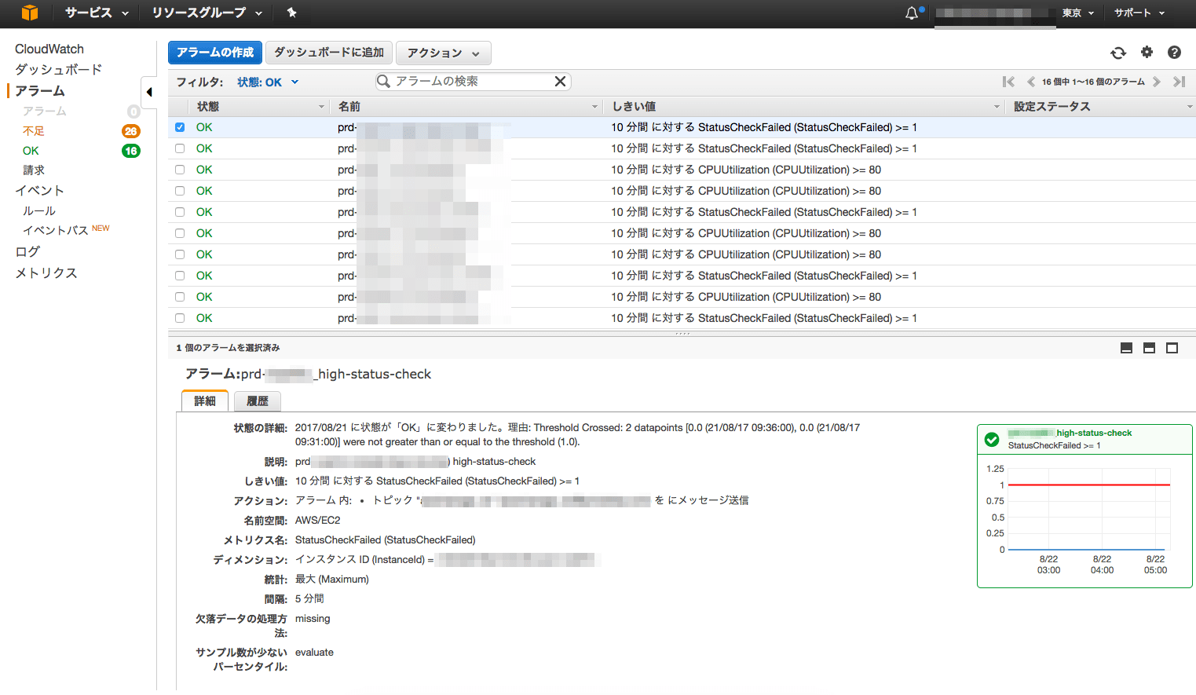Uncheck the first selected alarm row
The image size is (1196, 695).
click(180, 127)
